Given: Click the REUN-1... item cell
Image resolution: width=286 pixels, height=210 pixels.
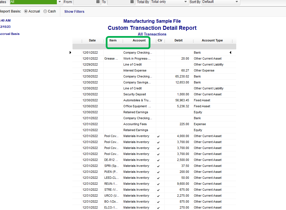Looking at the screenshot, I should point(111,184).
